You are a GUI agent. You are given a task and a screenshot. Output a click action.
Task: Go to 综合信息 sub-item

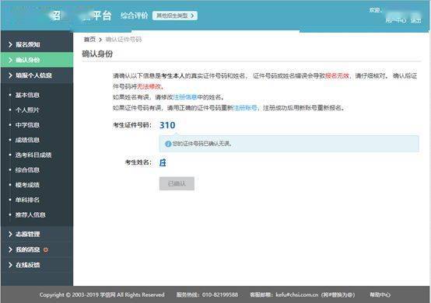tap(27, 170)
